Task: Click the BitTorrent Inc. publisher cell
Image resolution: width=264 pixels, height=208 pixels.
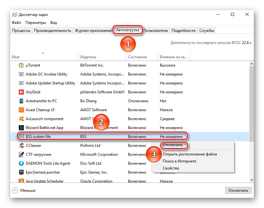Action: pos(92,65)
